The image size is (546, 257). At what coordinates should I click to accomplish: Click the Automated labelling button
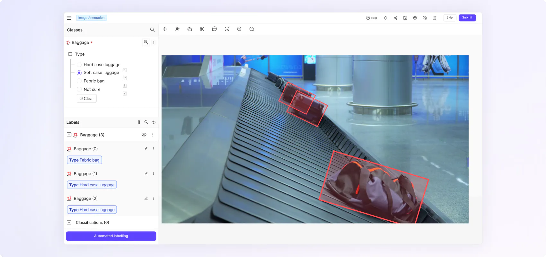pos(111,236)
